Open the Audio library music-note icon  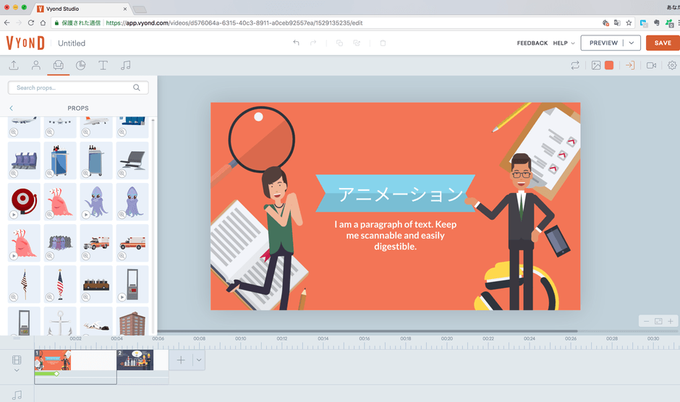[126, 66]
